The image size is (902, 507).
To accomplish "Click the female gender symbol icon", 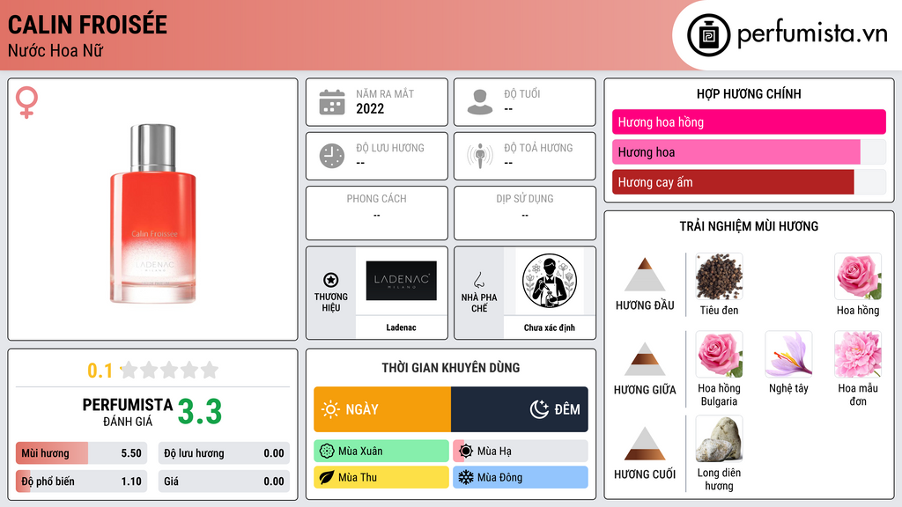I will tap(26, 102).
